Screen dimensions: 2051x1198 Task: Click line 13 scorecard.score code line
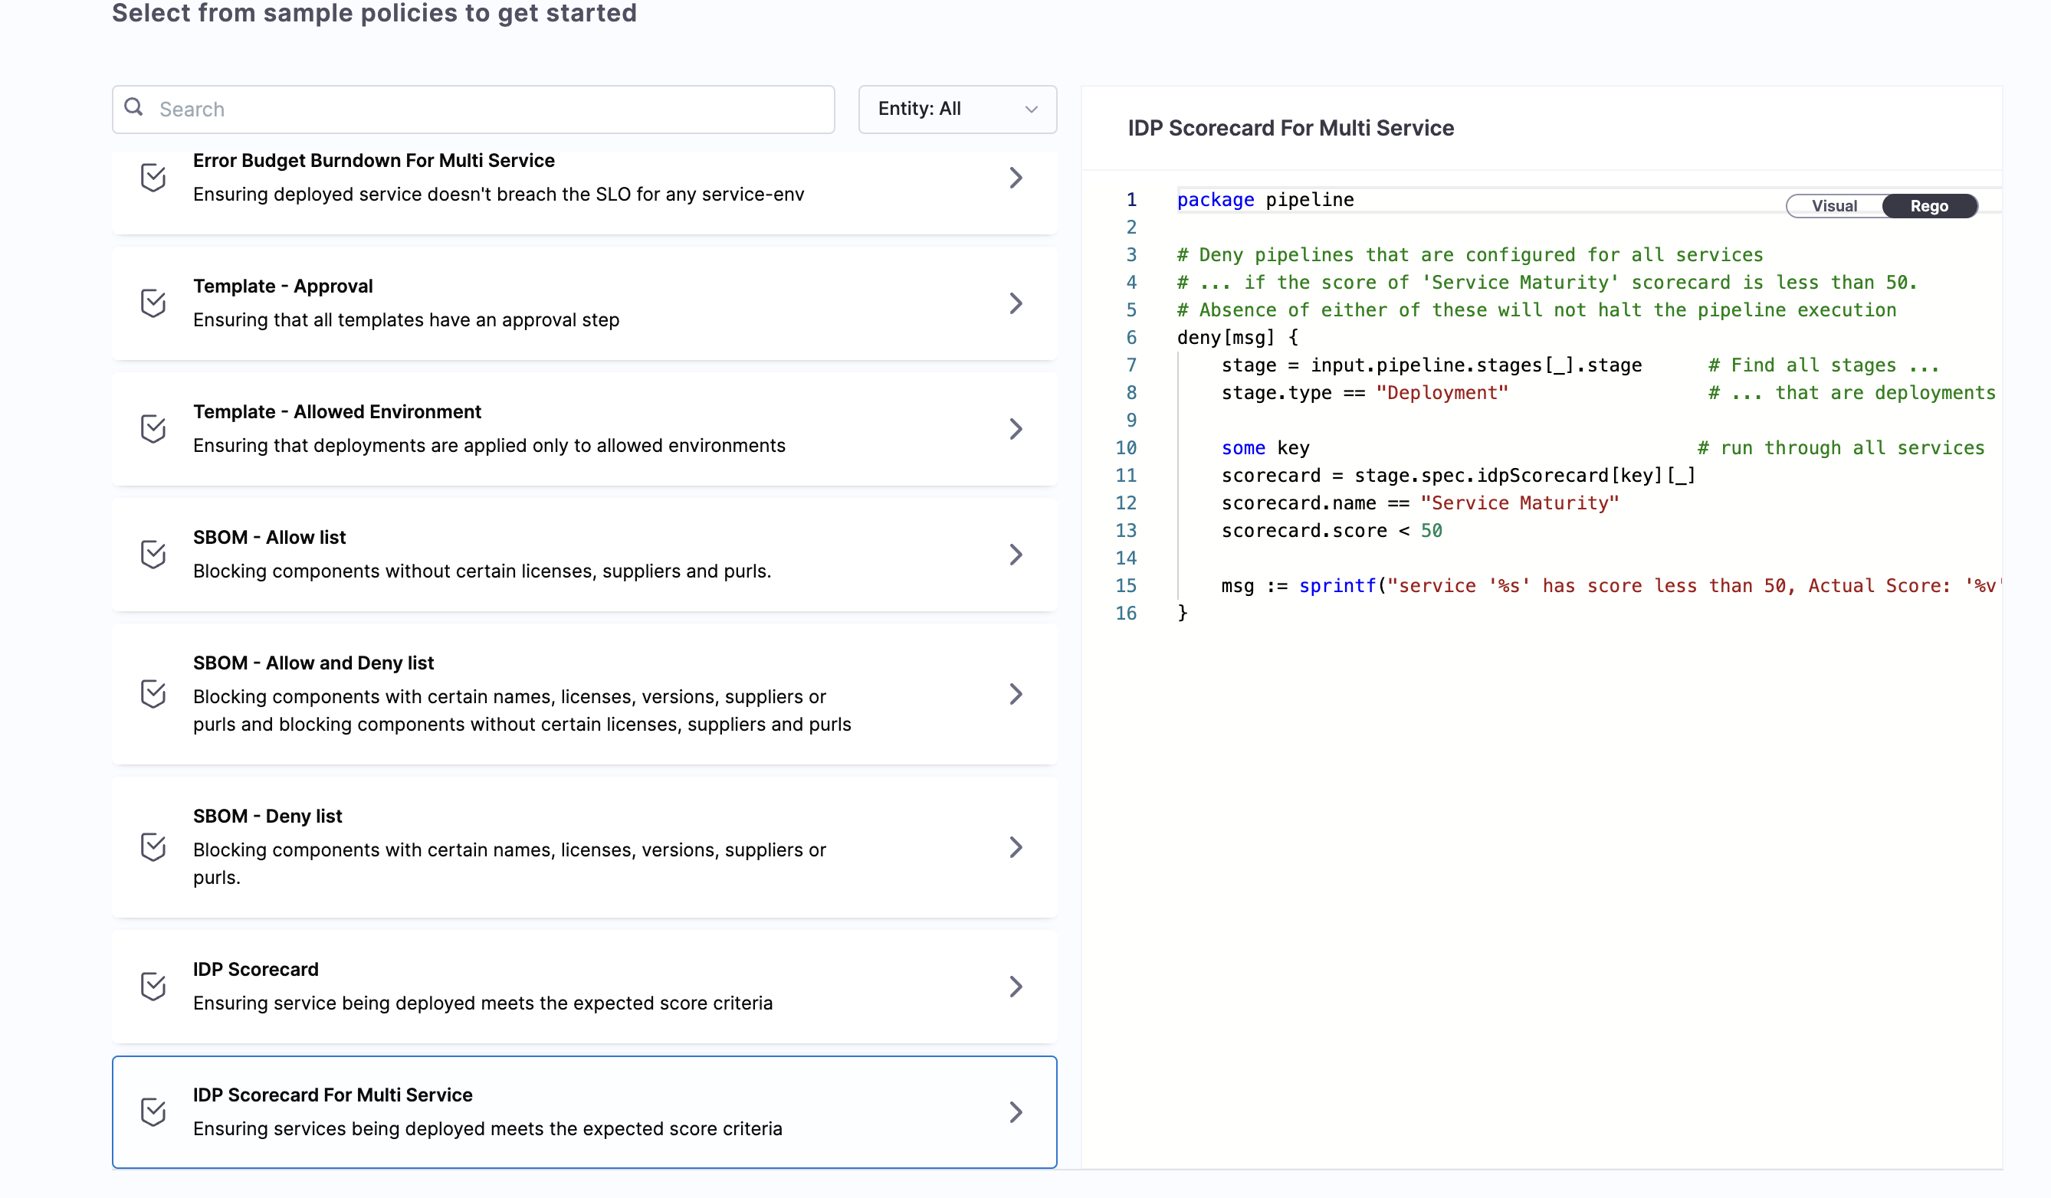1331,531
